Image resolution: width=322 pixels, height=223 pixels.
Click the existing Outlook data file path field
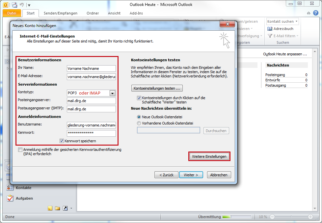tap(168, 130)
